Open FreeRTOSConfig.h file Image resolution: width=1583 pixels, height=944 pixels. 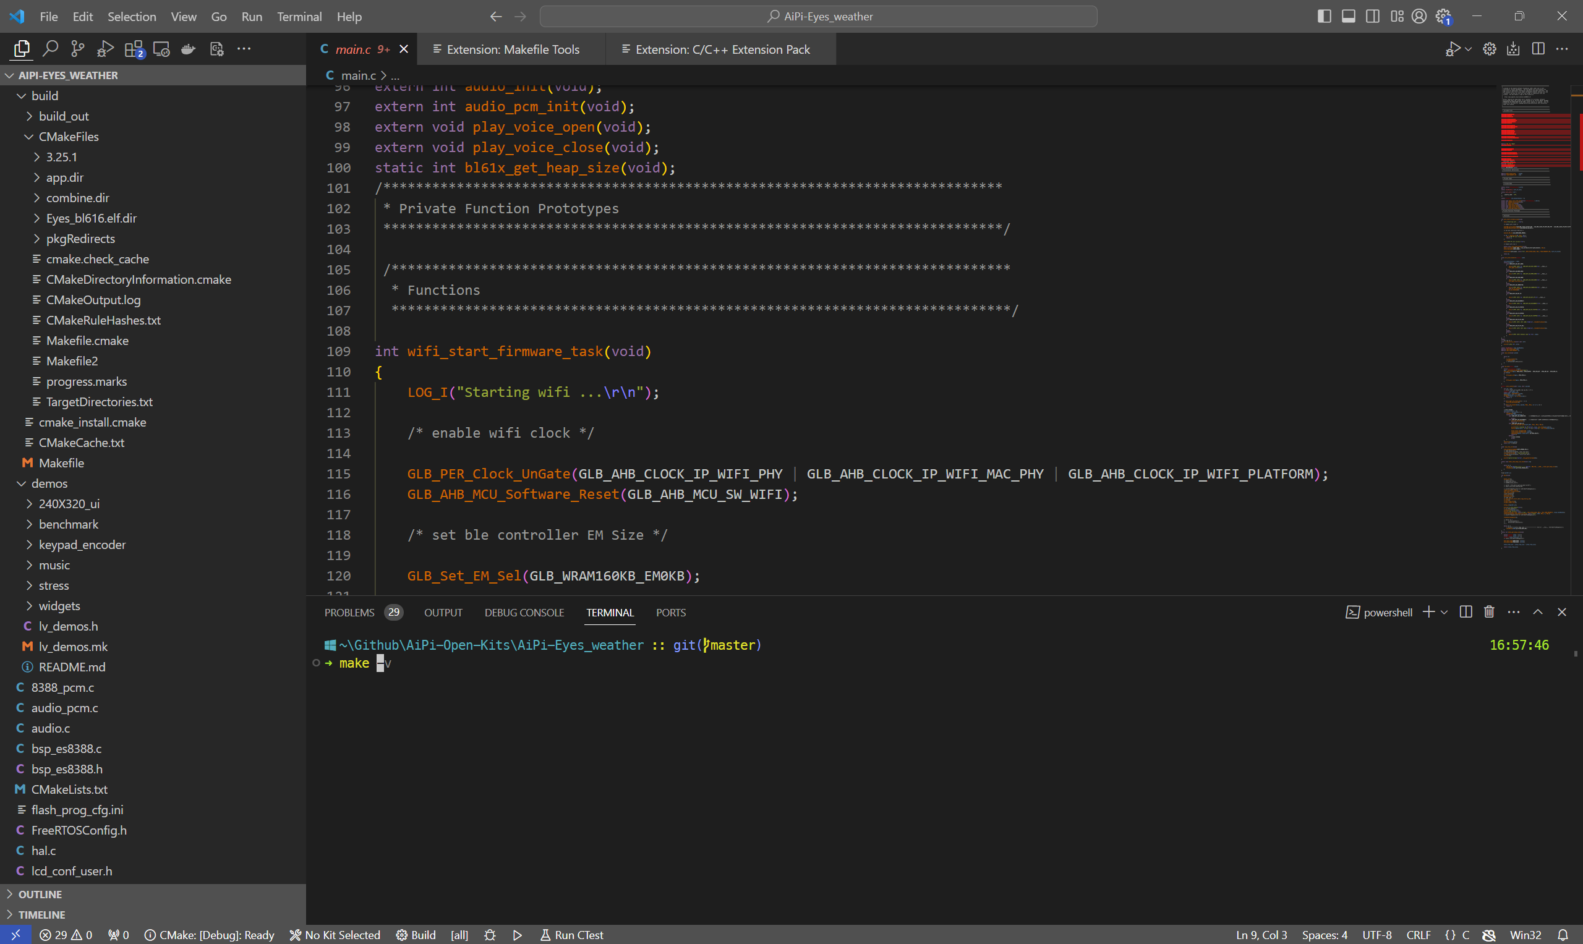point(153,830)
